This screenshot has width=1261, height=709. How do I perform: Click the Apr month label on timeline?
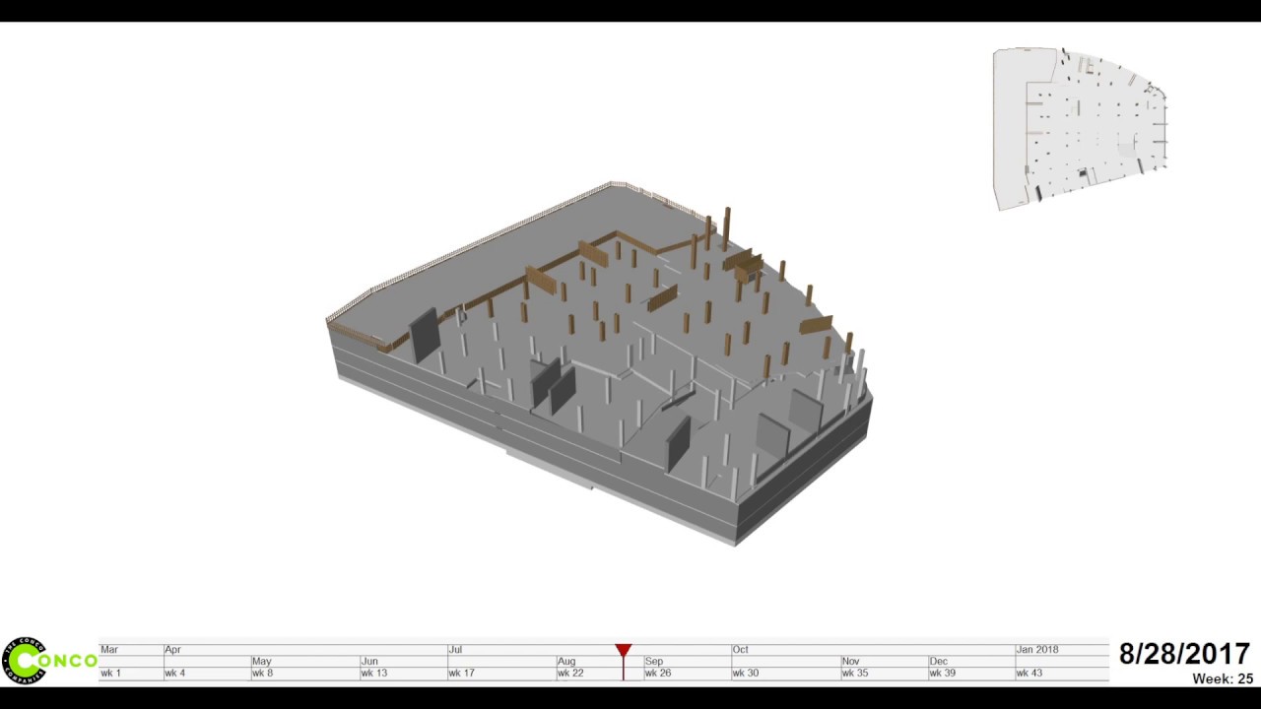tap(172, 650)
